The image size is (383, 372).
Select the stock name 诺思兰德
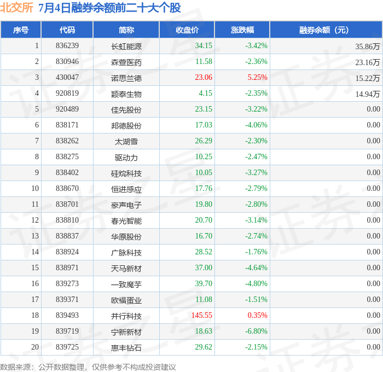[126, 78]
